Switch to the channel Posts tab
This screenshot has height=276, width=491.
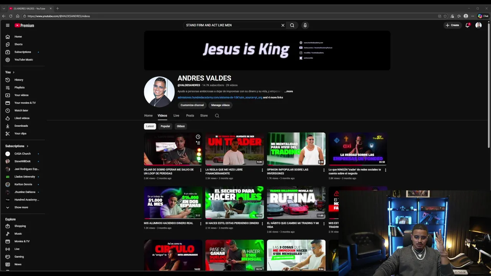click(x=190, y=116)
